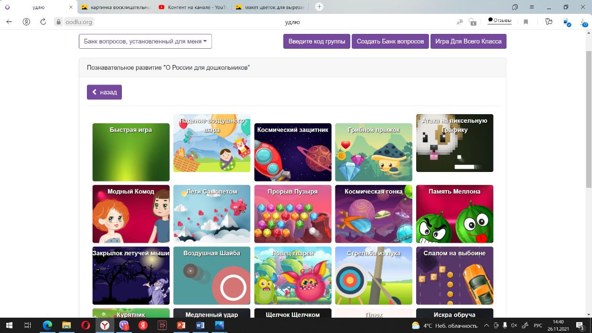
Task: Reload the page with the refresh icon
Action: pyautogui.click(x=43, y=21)
